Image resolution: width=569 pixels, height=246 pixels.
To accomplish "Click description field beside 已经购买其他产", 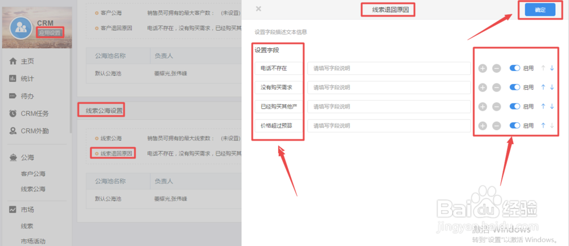I will pyautogui.click(x=389, y=106).
